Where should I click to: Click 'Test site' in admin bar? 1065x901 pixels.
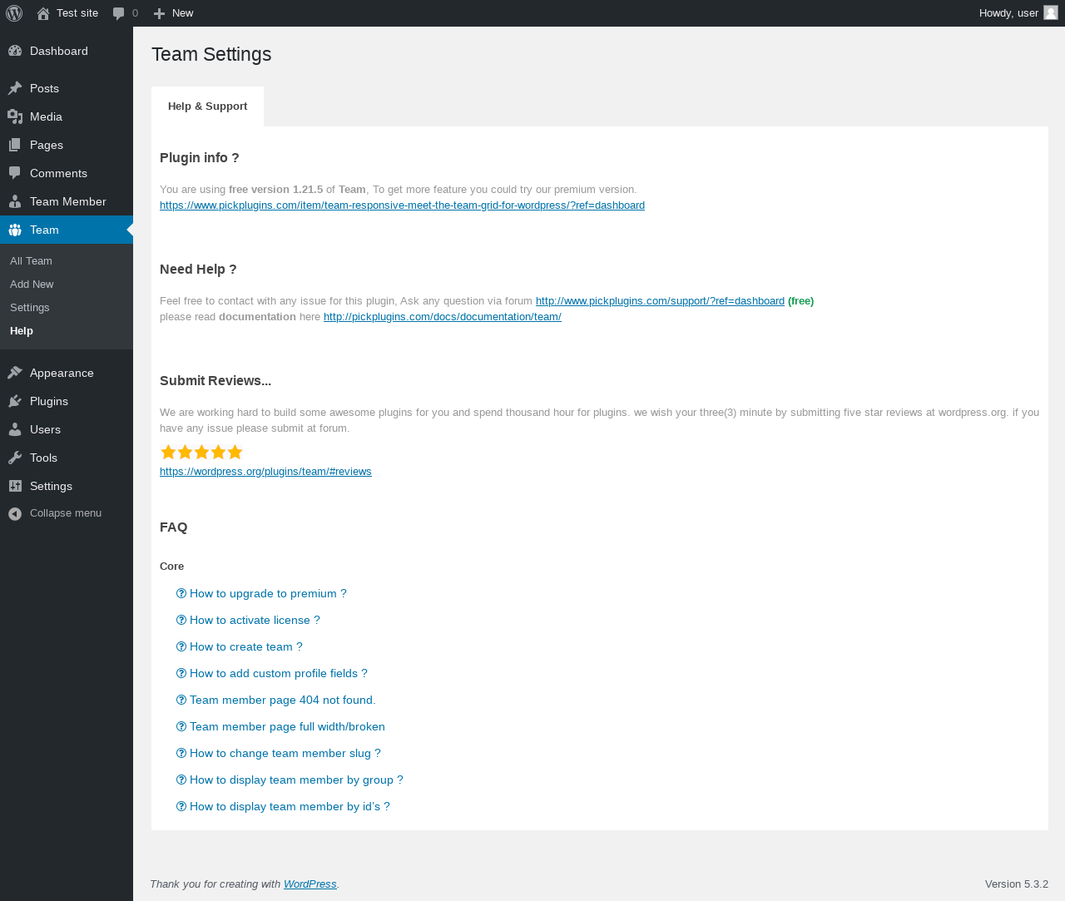[77, 13]
